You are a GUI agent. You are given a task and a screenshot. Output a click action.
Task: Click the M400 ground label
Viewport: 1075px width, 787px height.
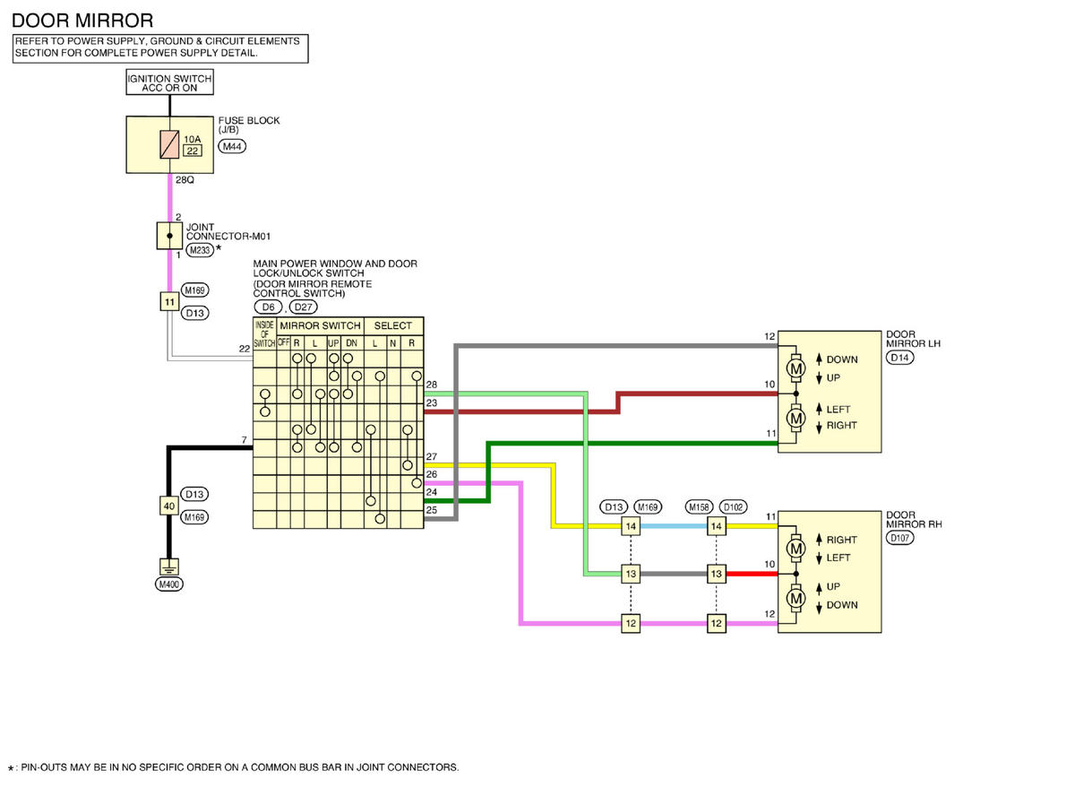click(168, 584)
